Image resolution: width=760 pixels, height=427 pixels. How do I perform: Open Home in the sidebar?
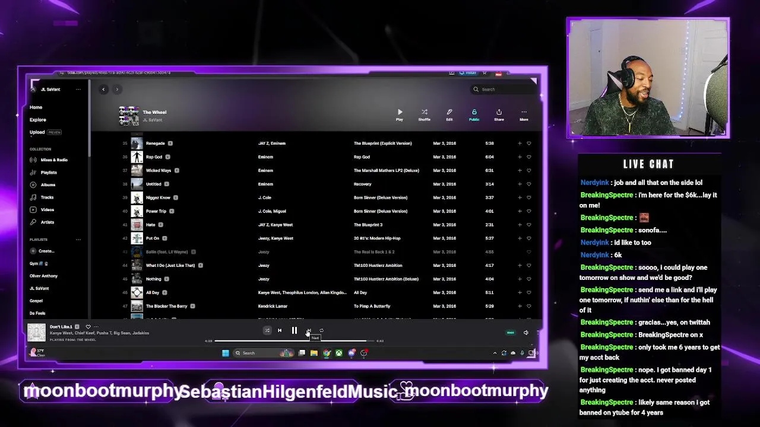pos(36,107)
